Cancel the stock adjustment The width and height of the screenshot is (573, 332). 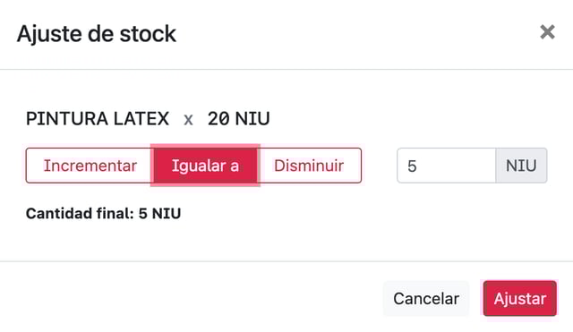pos(426,298)
